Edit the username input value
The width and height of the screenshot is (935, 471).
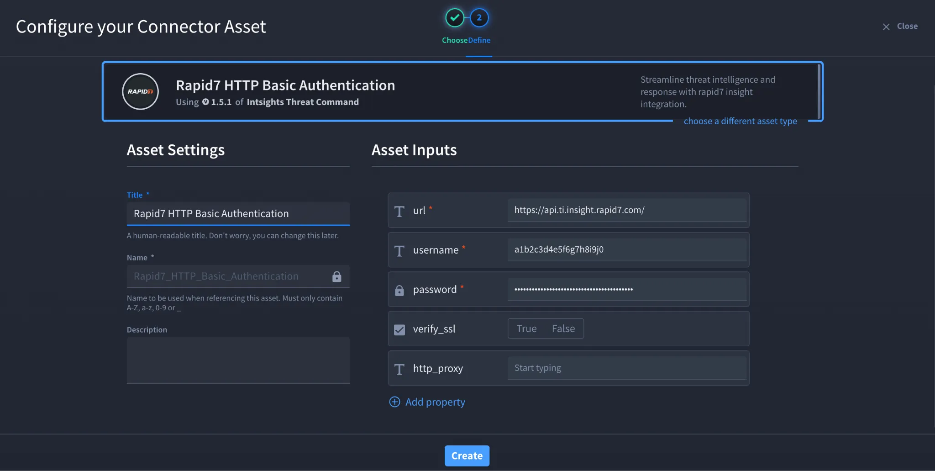627,249
